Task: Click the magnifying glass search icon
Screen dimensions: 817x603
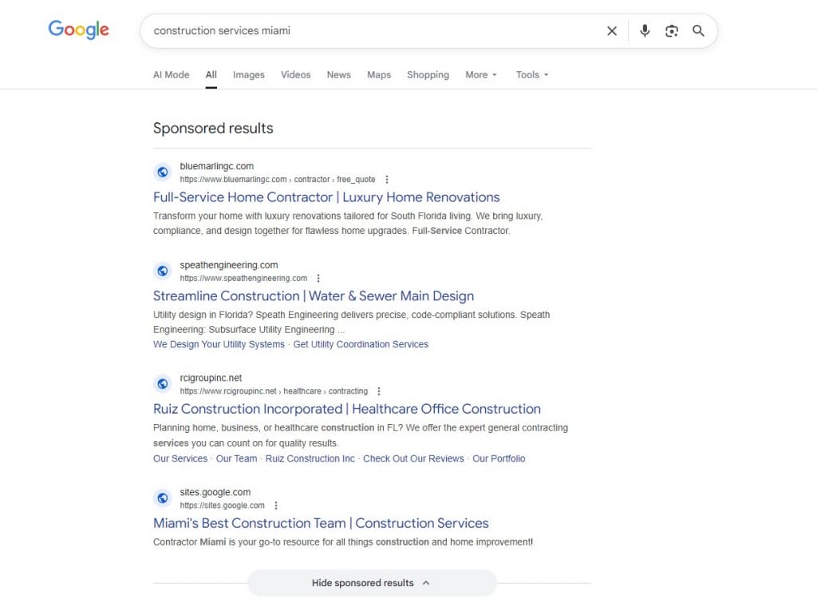Action: (x=698, y=30)
